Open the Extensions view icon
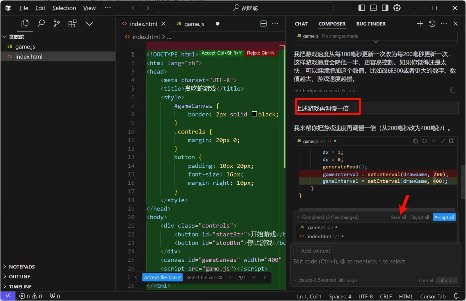The height and width of the screenshot is (301, 466). click(72, 24)
